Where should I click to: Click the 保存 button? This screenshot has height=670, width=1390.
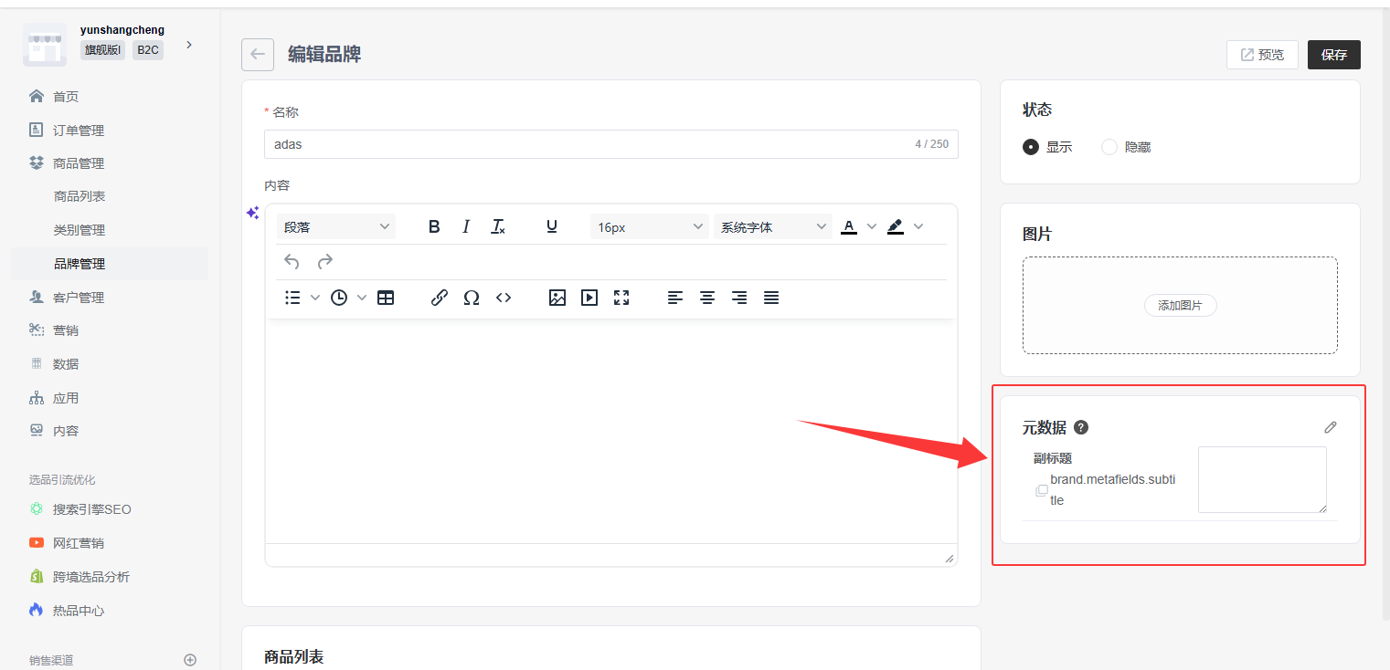click(x=1333, y=55)
